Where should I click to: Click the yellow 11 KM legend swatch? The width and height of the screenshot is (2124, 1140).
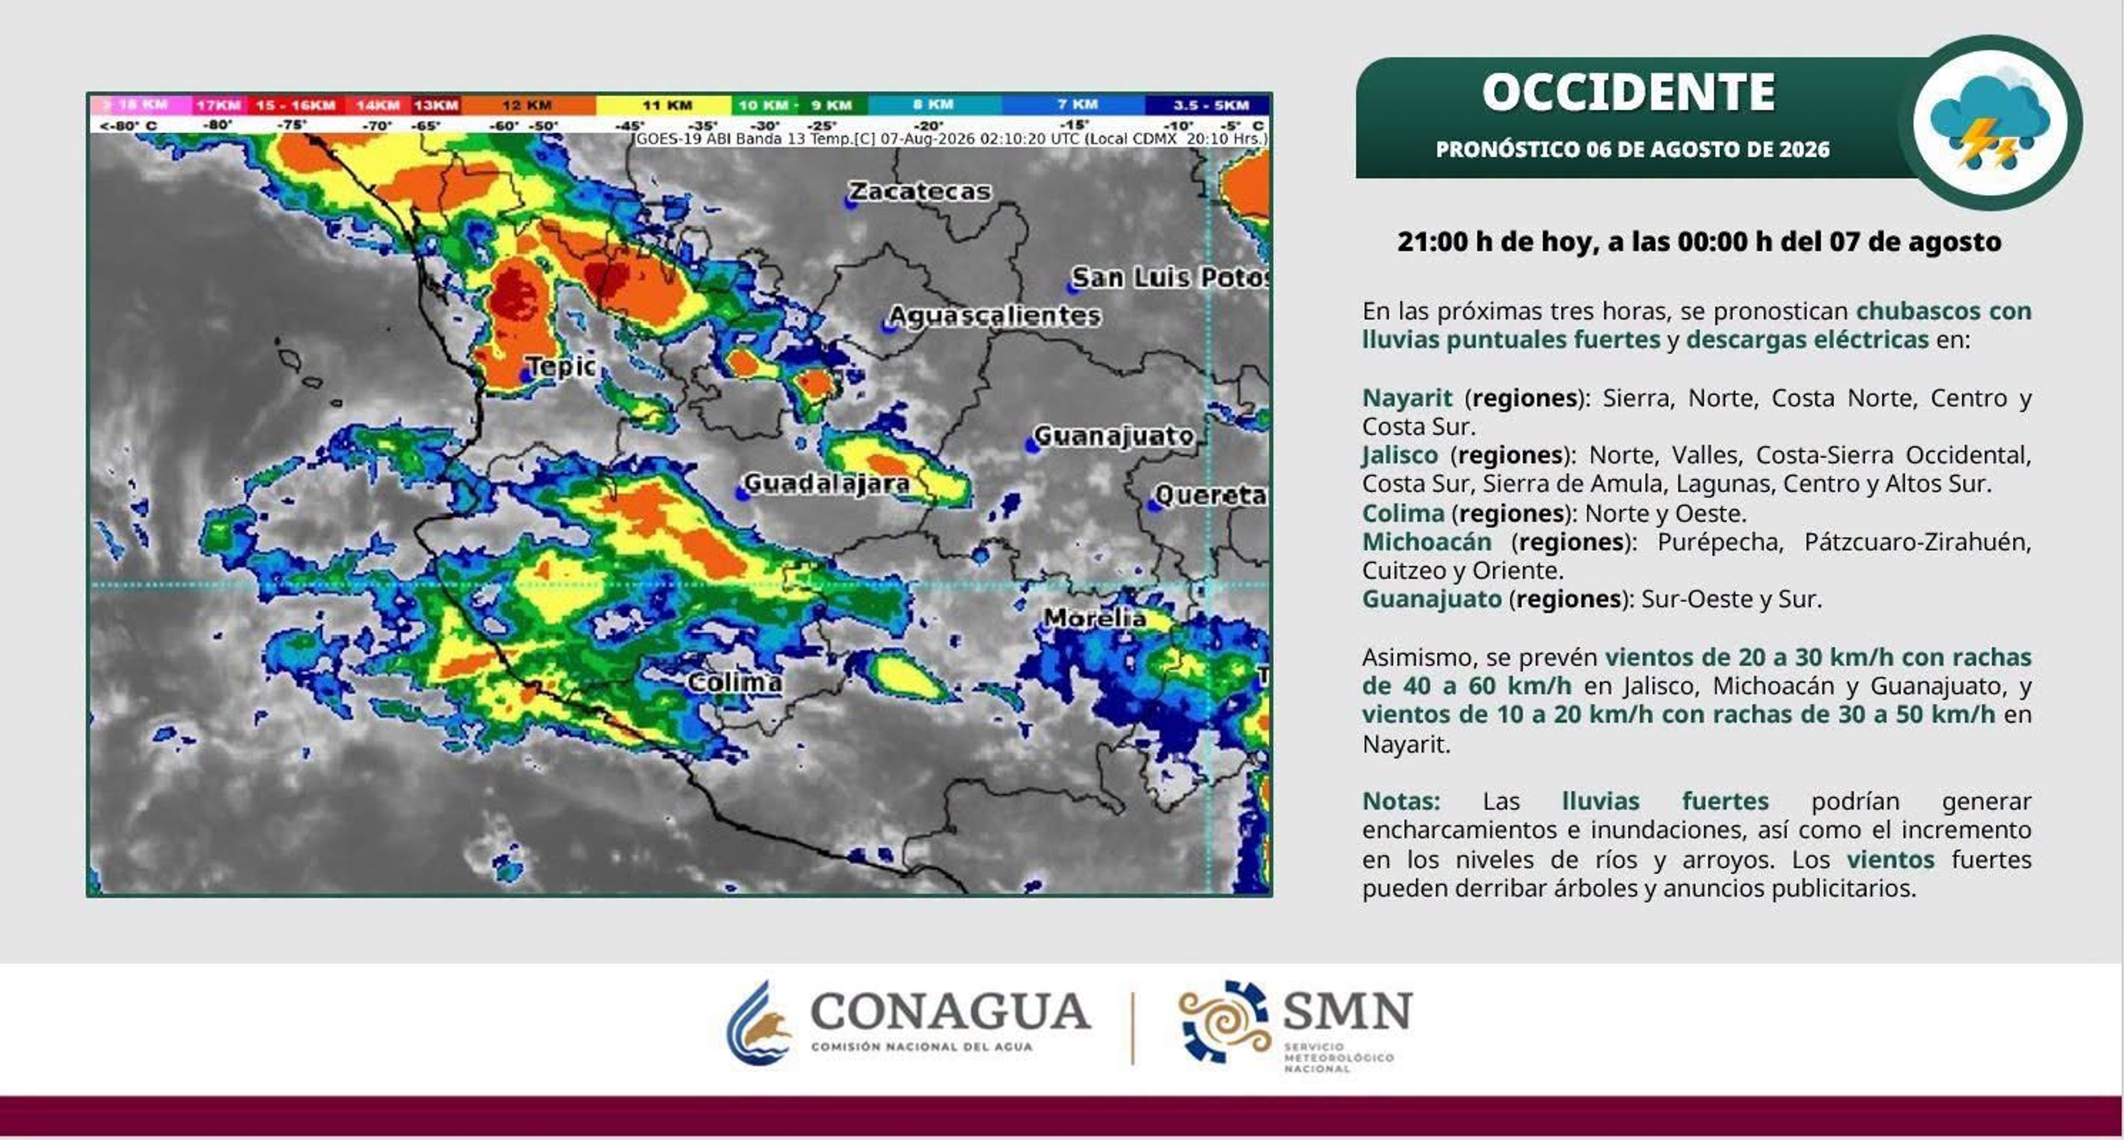click(x=664, y=104)
